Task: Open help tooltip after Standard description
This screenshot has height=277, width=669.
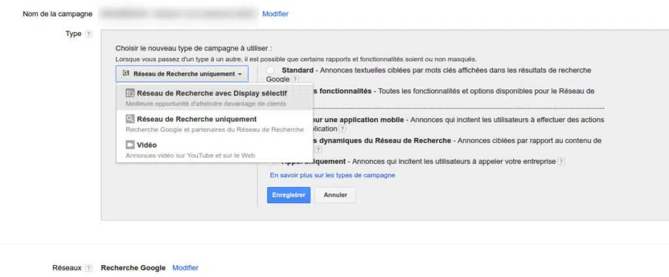Action: click(296, 79)
